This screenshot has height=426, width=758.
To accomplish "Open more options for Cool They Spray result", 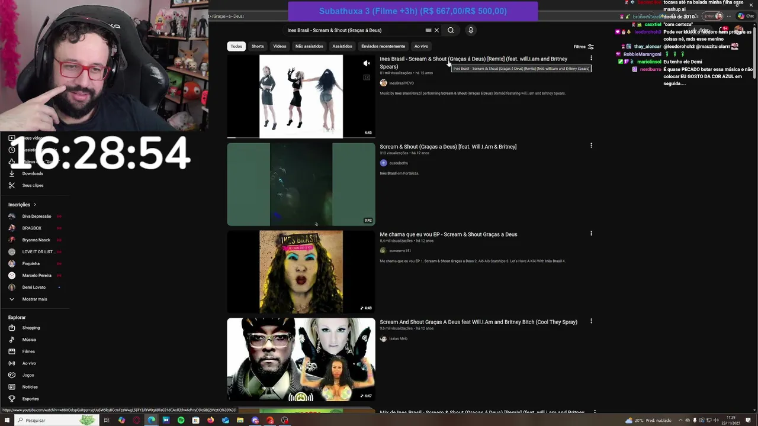I will (x=591, y=321).
